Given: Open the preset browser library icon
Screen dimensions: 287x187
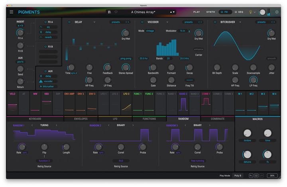Looking at the screenshot, I should (x=110, y=12).
